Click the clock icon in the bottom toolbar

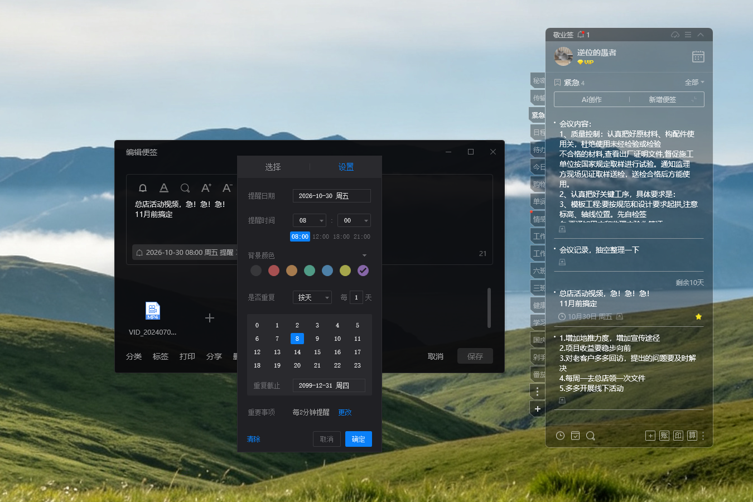[560, 436]
